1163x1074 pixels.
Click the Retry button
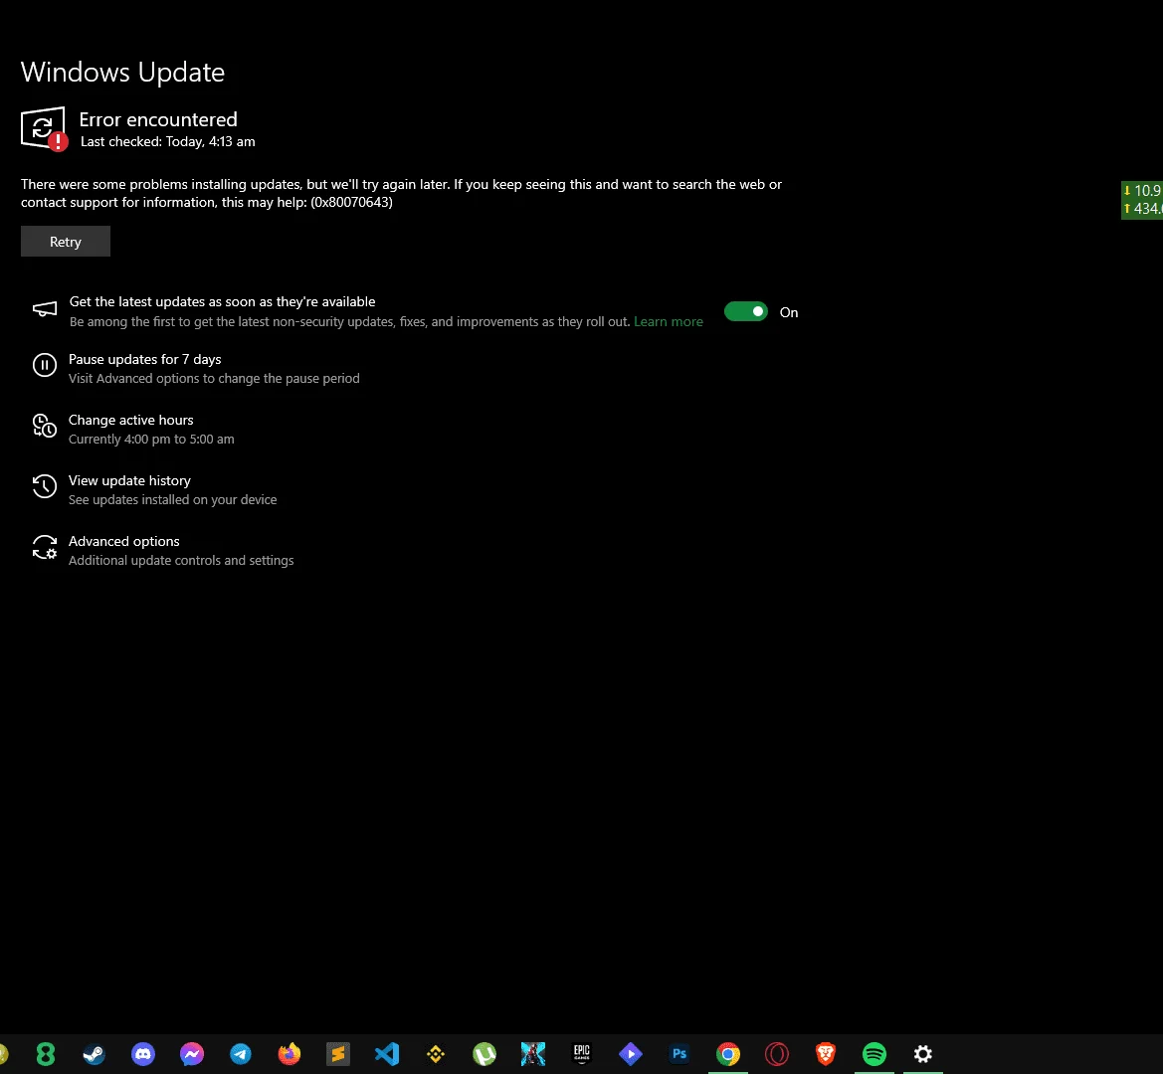tap(66, 242)
